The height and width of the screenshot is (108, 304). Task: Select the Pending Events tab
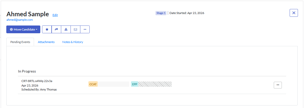point(20,42)
